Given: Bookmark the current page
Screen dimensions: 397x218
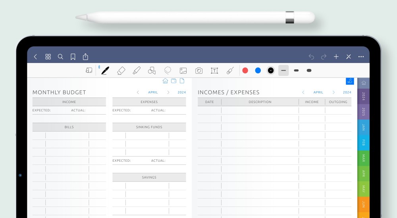Looking at the screenshot, I should point(73,57).
